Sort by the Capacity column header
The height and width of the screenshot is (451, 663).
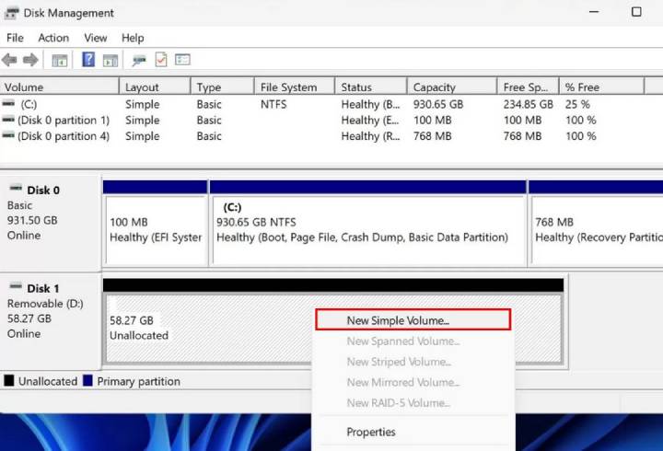pos(452,87)
